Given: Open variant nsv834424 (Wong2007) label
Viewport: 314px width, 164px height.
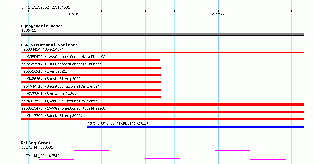Looking at the screenshot, I should click(x=42, y=49).
